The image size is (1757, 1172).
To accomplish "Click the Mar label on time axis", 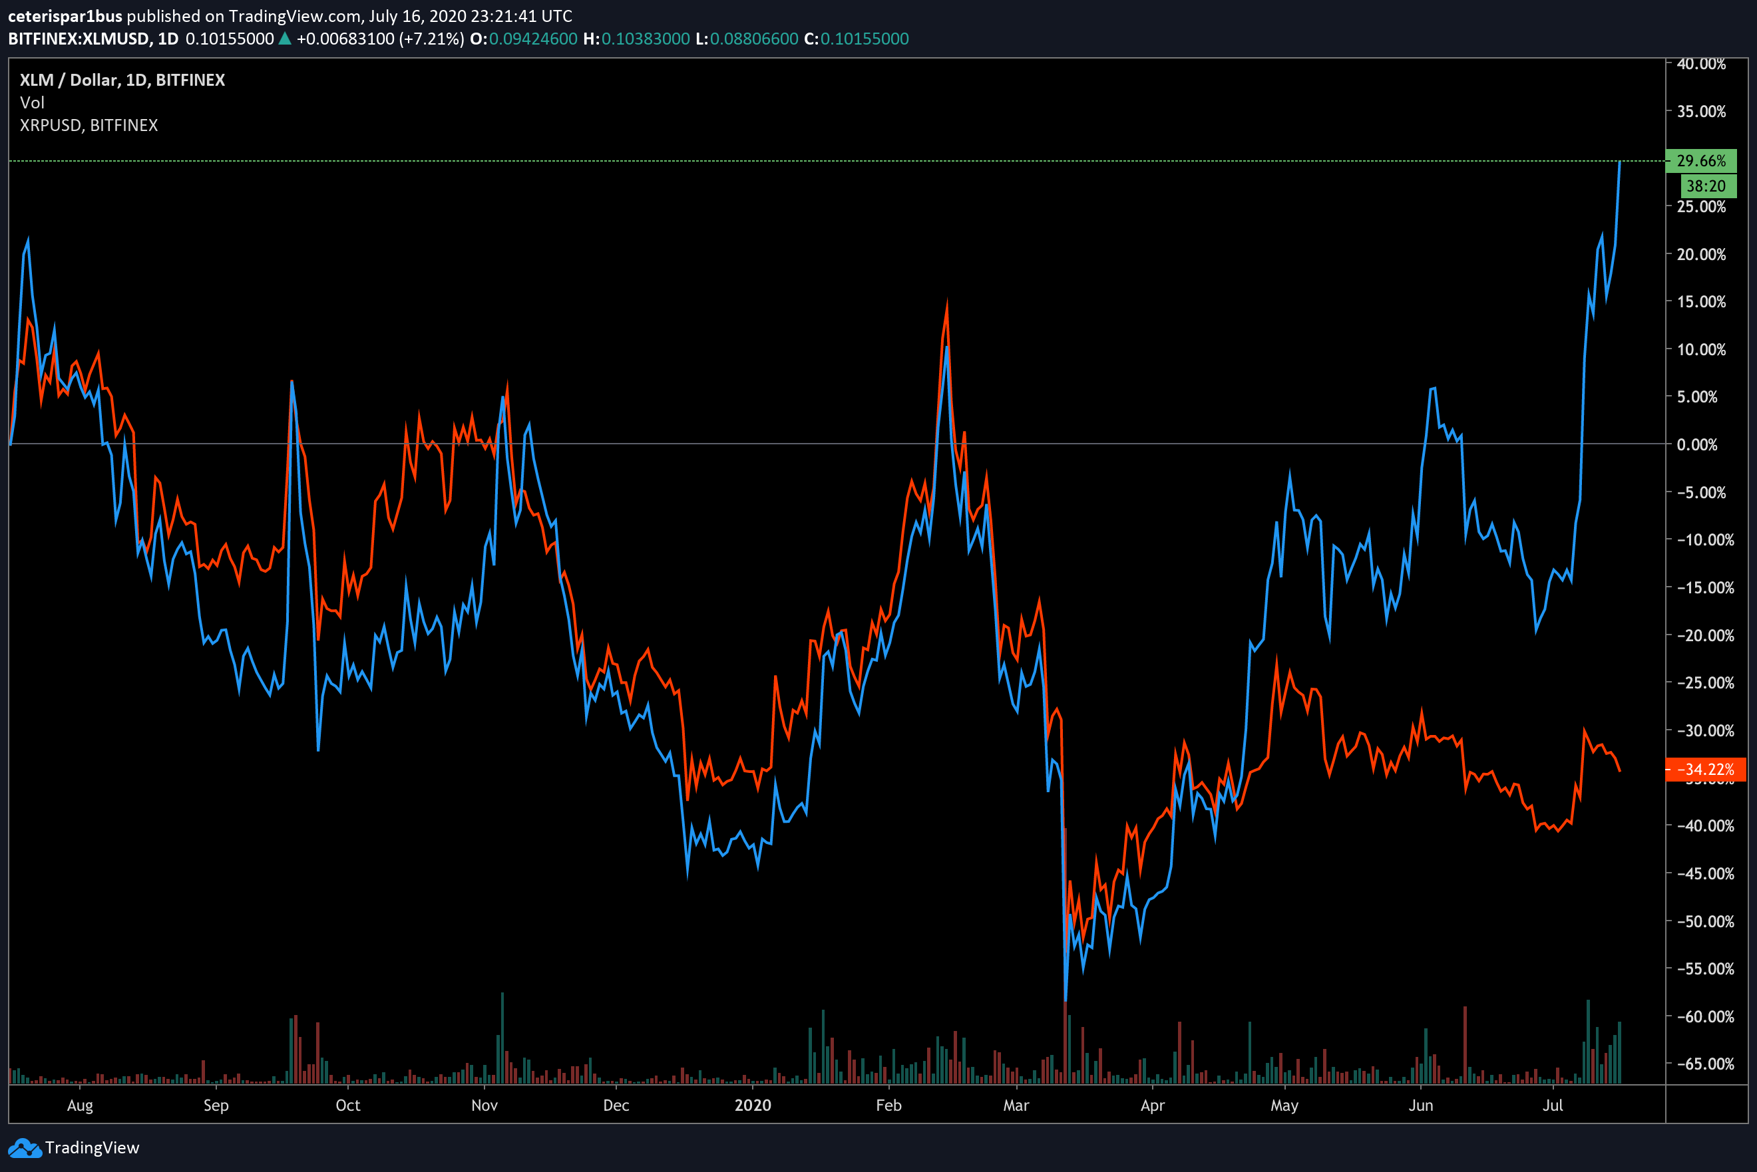I will tap(1016, 1105).
